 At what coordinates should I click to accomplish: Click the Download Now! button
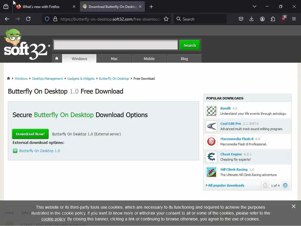pyautogui.click(x=30, y=134)
